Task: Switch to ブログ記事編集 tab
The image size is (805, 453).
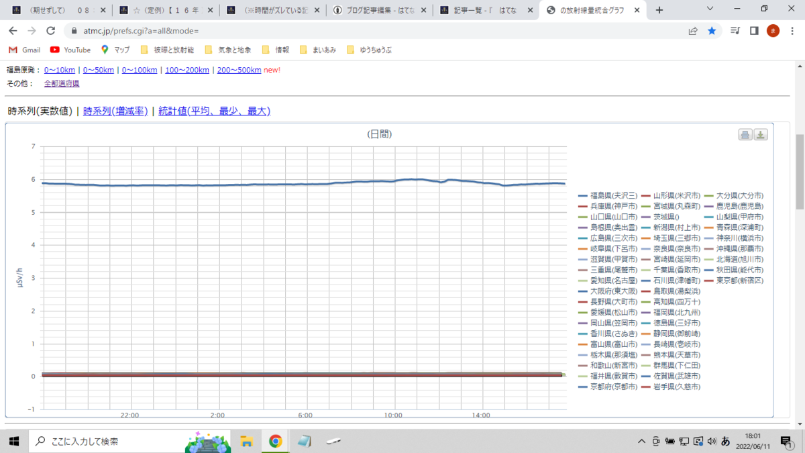Action: click(x=379, y=10)
